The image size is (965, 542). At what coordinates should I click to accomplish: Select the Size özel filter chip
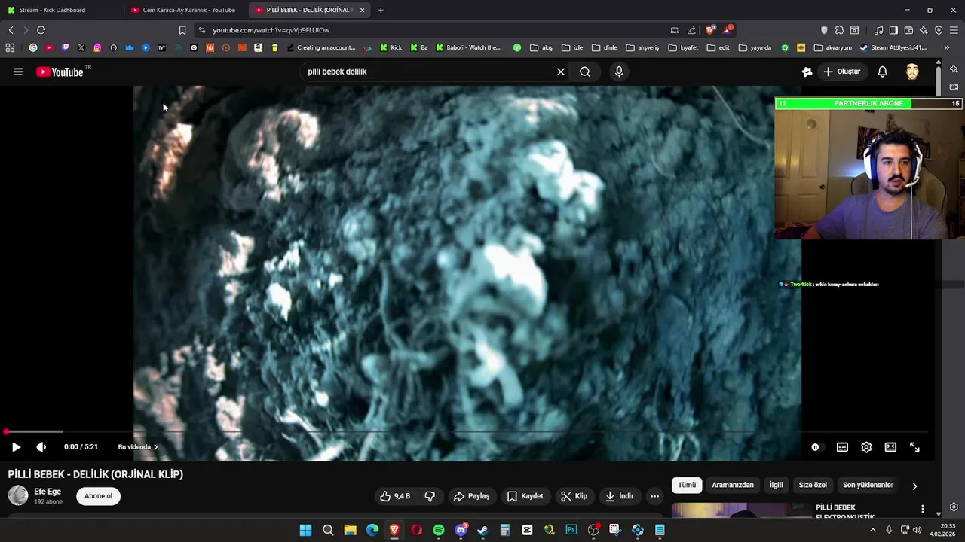tap(813, 486)
